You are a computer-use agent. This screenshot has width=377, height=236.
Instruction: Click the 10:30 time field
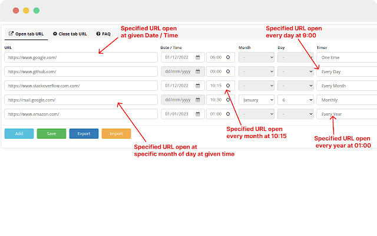[x=220, y=100]
